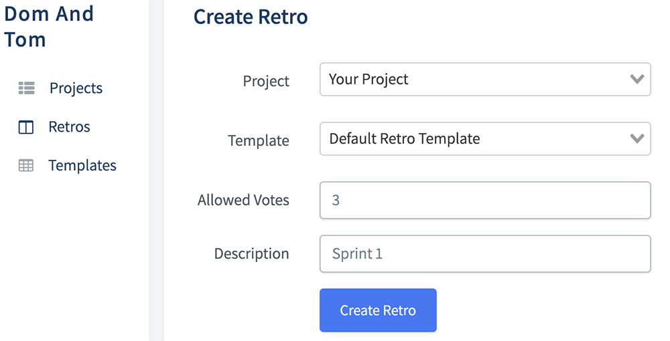Image resolution: width=670 pixels, height=341 pixels.
Task: Expand the Project dropdown showing Your Project
Action: pos(485,80)
